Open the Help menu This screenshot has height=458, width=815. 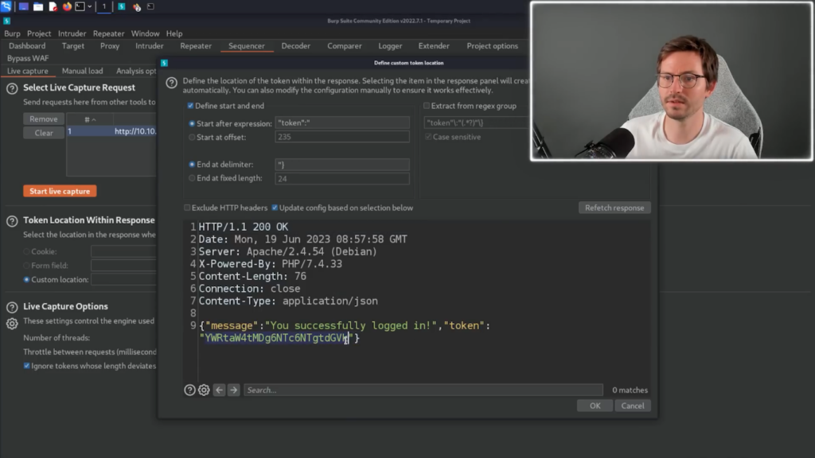[174, 33]
